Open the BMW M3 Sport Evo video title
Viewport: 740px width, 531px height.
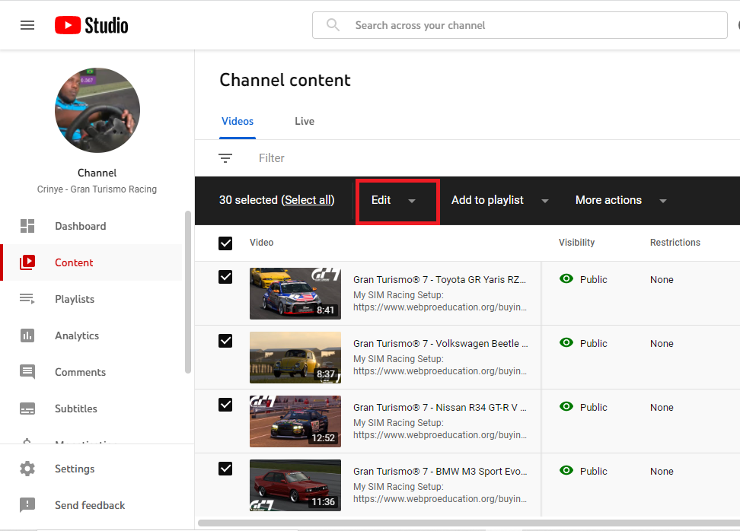[x=440, y=471]
